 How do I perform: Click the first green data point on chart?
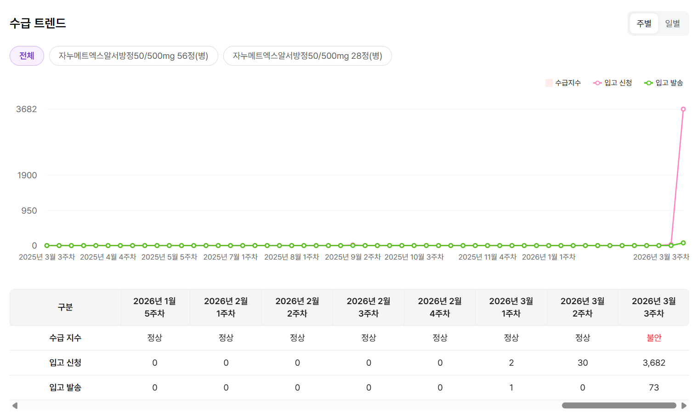pos(47,246)
